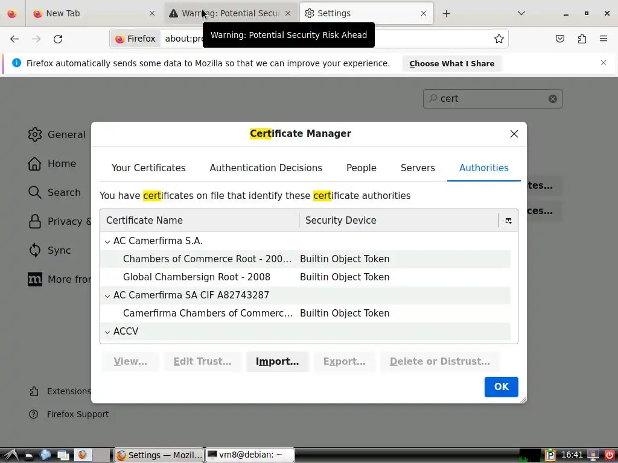Open Home settings in sidebar
The width and height of the screenshot is (618, 463).
[52, 164]
